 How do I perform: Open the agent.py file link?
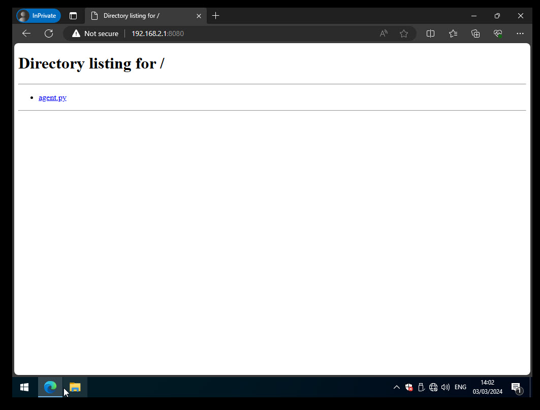(x=52, y=97)
